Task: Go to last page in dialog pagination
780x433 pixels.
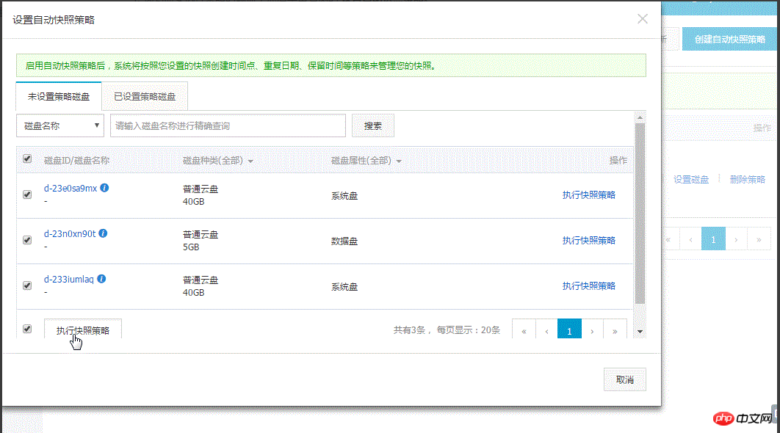Action: tap(615, 330)
